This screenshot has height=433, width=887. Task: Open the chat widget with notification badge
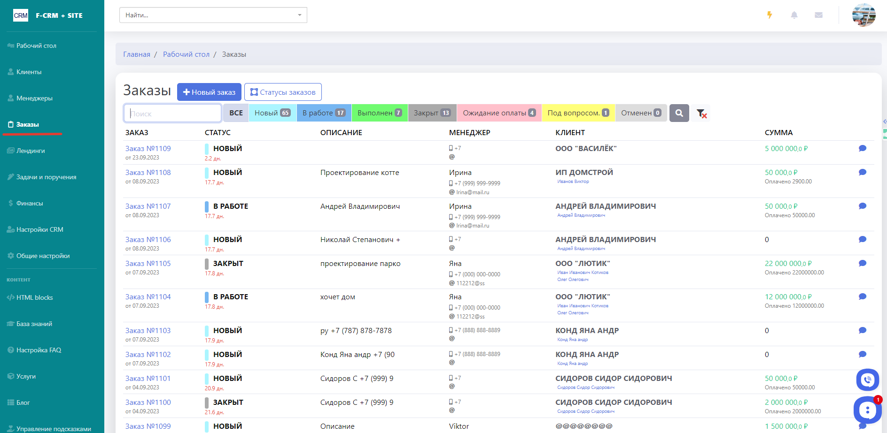click(867, 410)
